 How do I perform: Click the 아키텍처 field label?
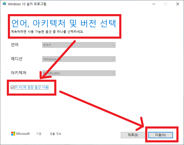pyautogui.click(x=19, y=73)
